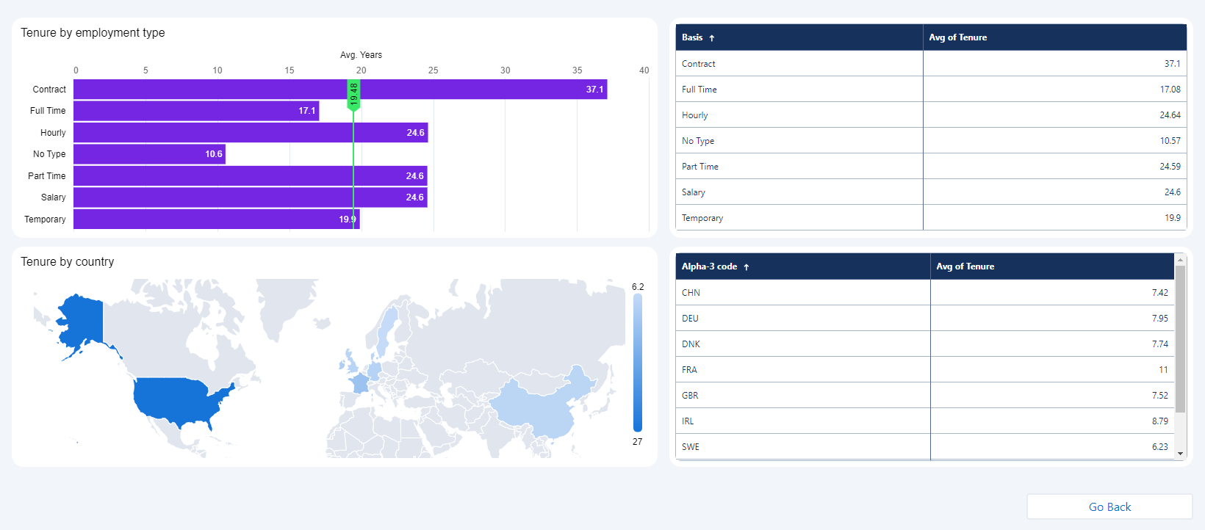This screenshot has height=530, width=1205.
Task: Click the map color gradient legend
Action: (637, 363)
